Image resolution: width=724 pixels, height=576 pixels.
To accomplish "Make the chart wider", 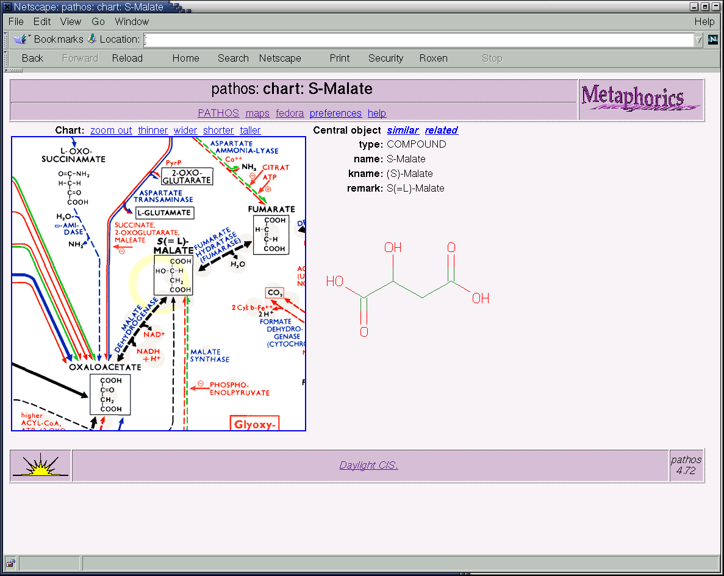I will coord(185,130).
